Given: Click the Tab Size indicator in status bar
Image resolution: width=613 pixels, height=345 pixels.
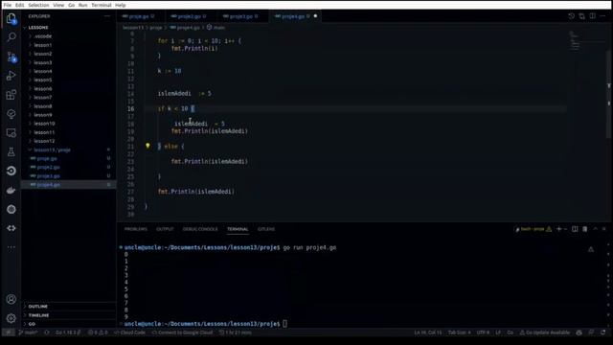Looking at the screenshot, I should pyautogui.click(x=459, y=333).
